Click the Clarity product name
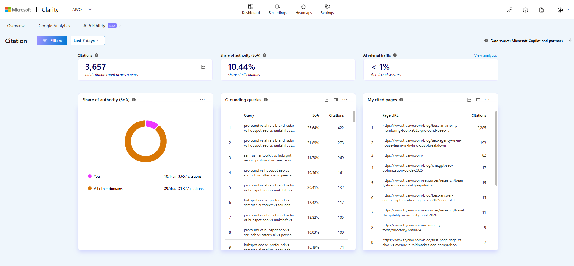 (50, 10)
